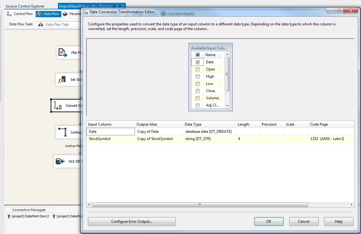
Task: Uncheck the Date input column checkbox
Action: tap(198, 62)
